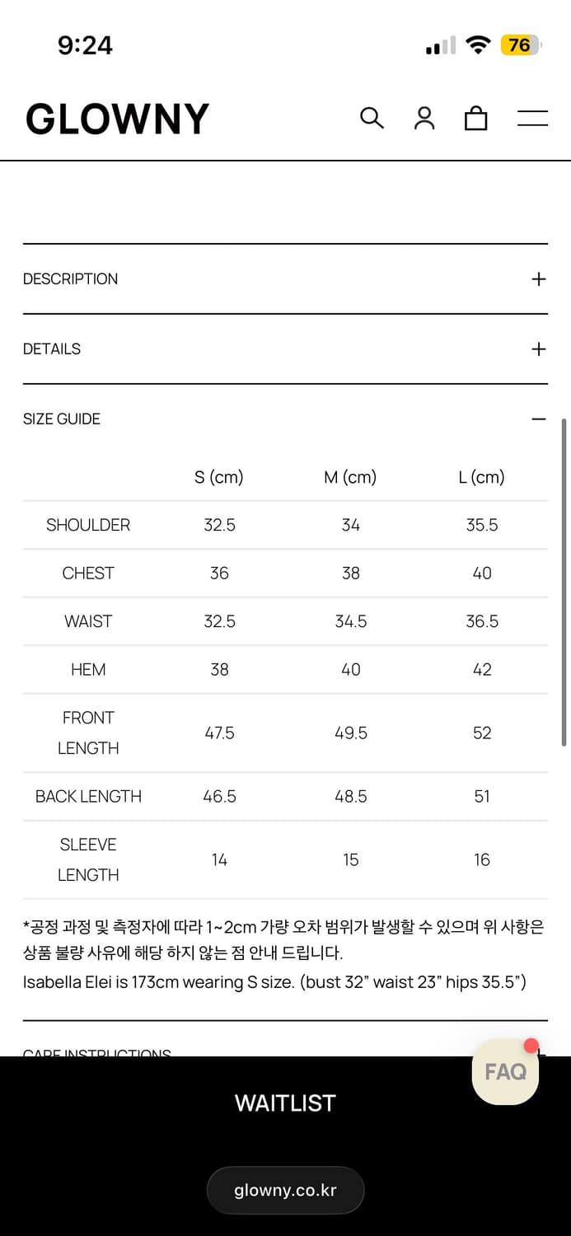571x1236 pixels.
Task: Collapse the SIZE GUIDE minus icon
Action: click(x=539, y=419)
